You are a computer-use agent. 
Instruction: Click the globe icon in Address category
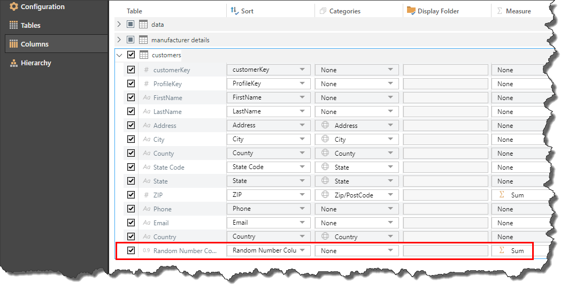coord(325,125)
